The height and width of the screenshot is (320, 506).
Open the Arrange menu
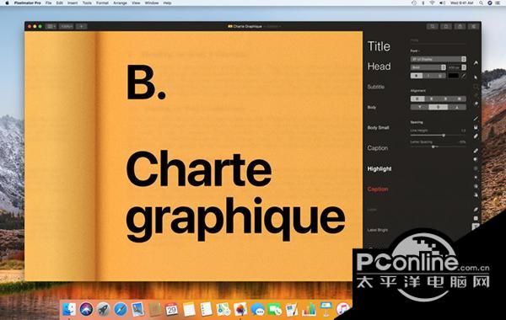[x=120, y=3]
